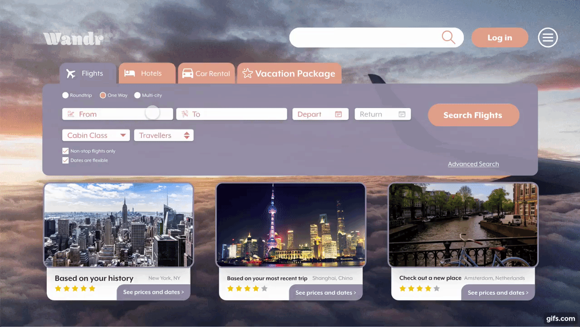Image resolution: width=580 pixels, height=327 pixels.
Task: Click the "Shanghai, China" label
Action: 332,278
